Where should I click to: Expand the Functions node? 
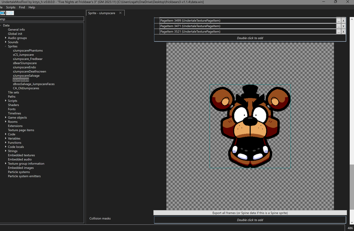coord(6,142)
